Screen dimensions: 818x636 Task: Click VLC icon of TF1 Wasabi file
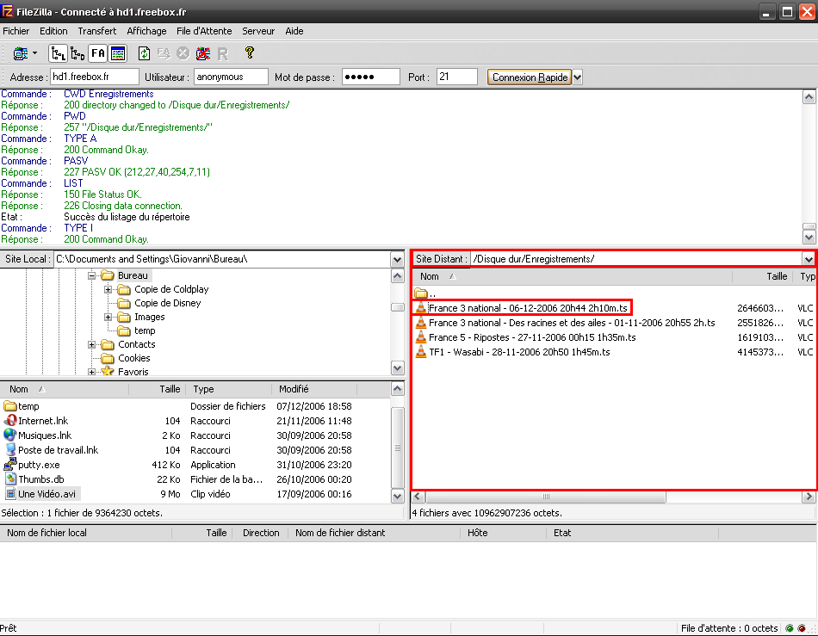421,352
